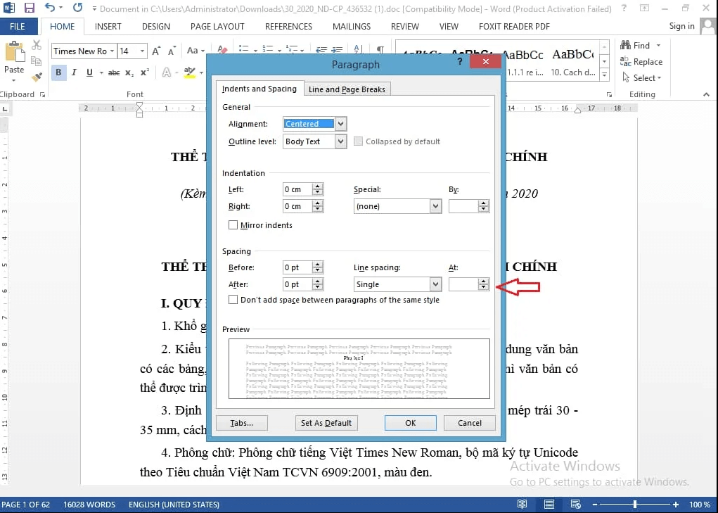Apply strikethrough to selected text
The height and width of the screenshot is (513, 718).
click(115, 72)
